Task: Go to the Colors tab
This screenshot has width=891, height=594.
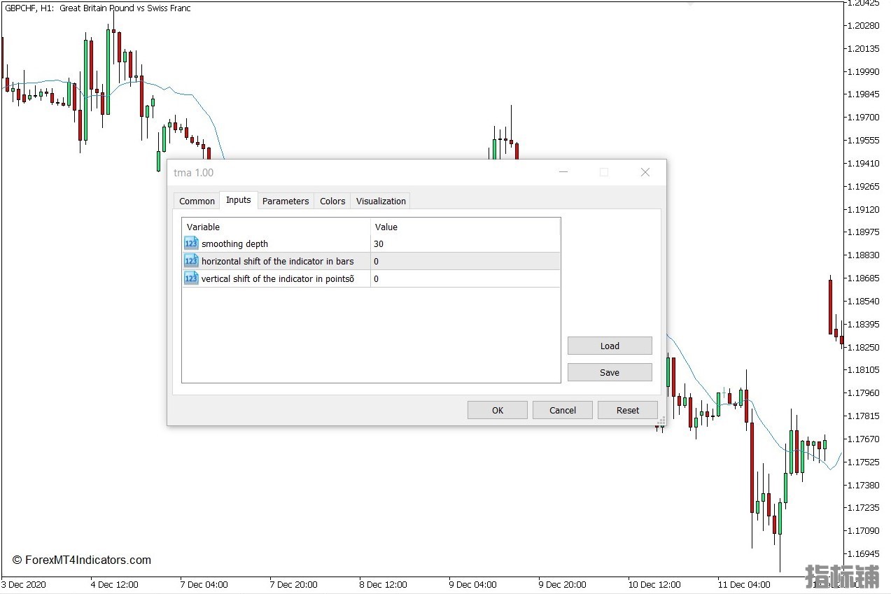Action: [332, 201]
